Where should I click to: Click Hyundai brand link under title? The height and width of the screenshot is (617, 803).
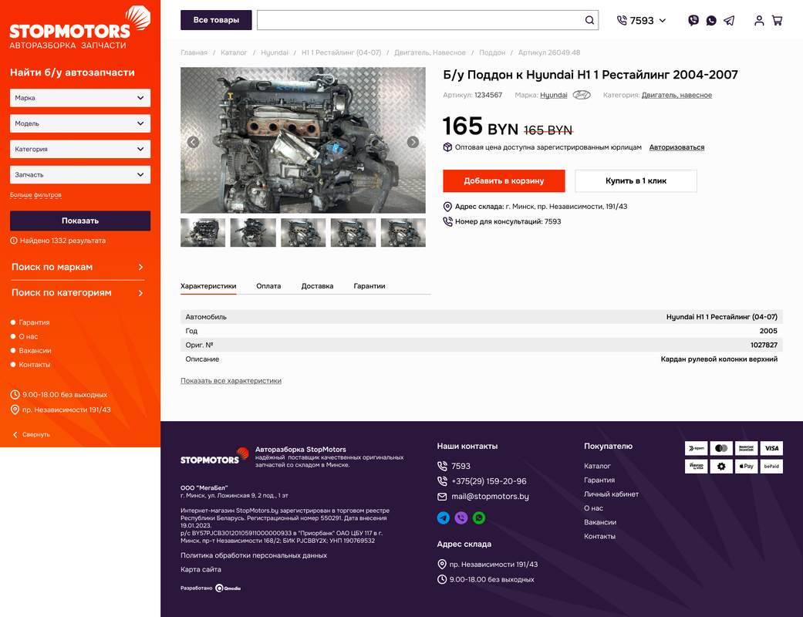click(x=553, y=95)
